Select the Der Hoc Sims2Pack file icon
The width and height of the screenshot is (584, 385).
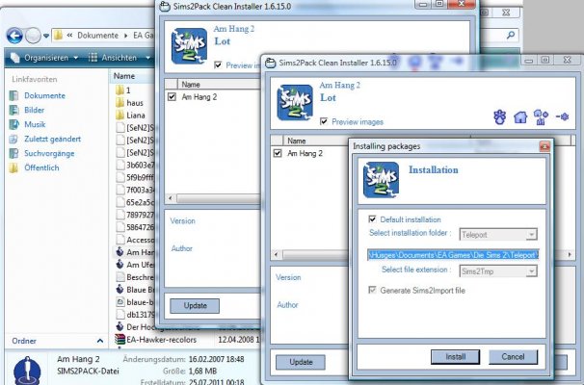tap(119, 326)
